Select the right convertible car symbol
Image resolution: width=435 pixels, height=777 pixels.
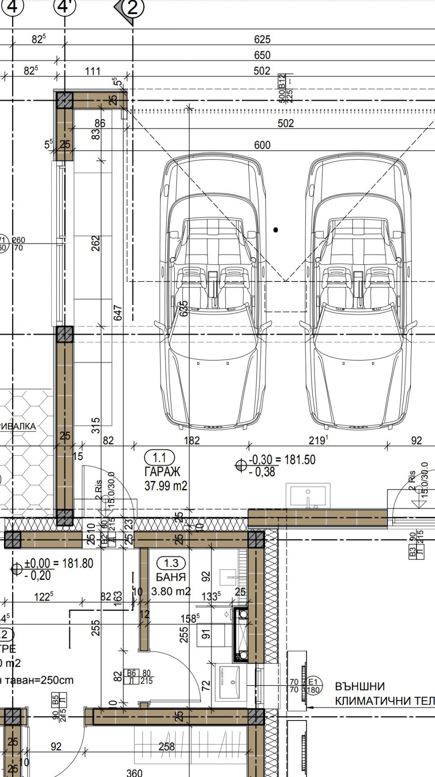pyautogui.click(x=358, y=292)
